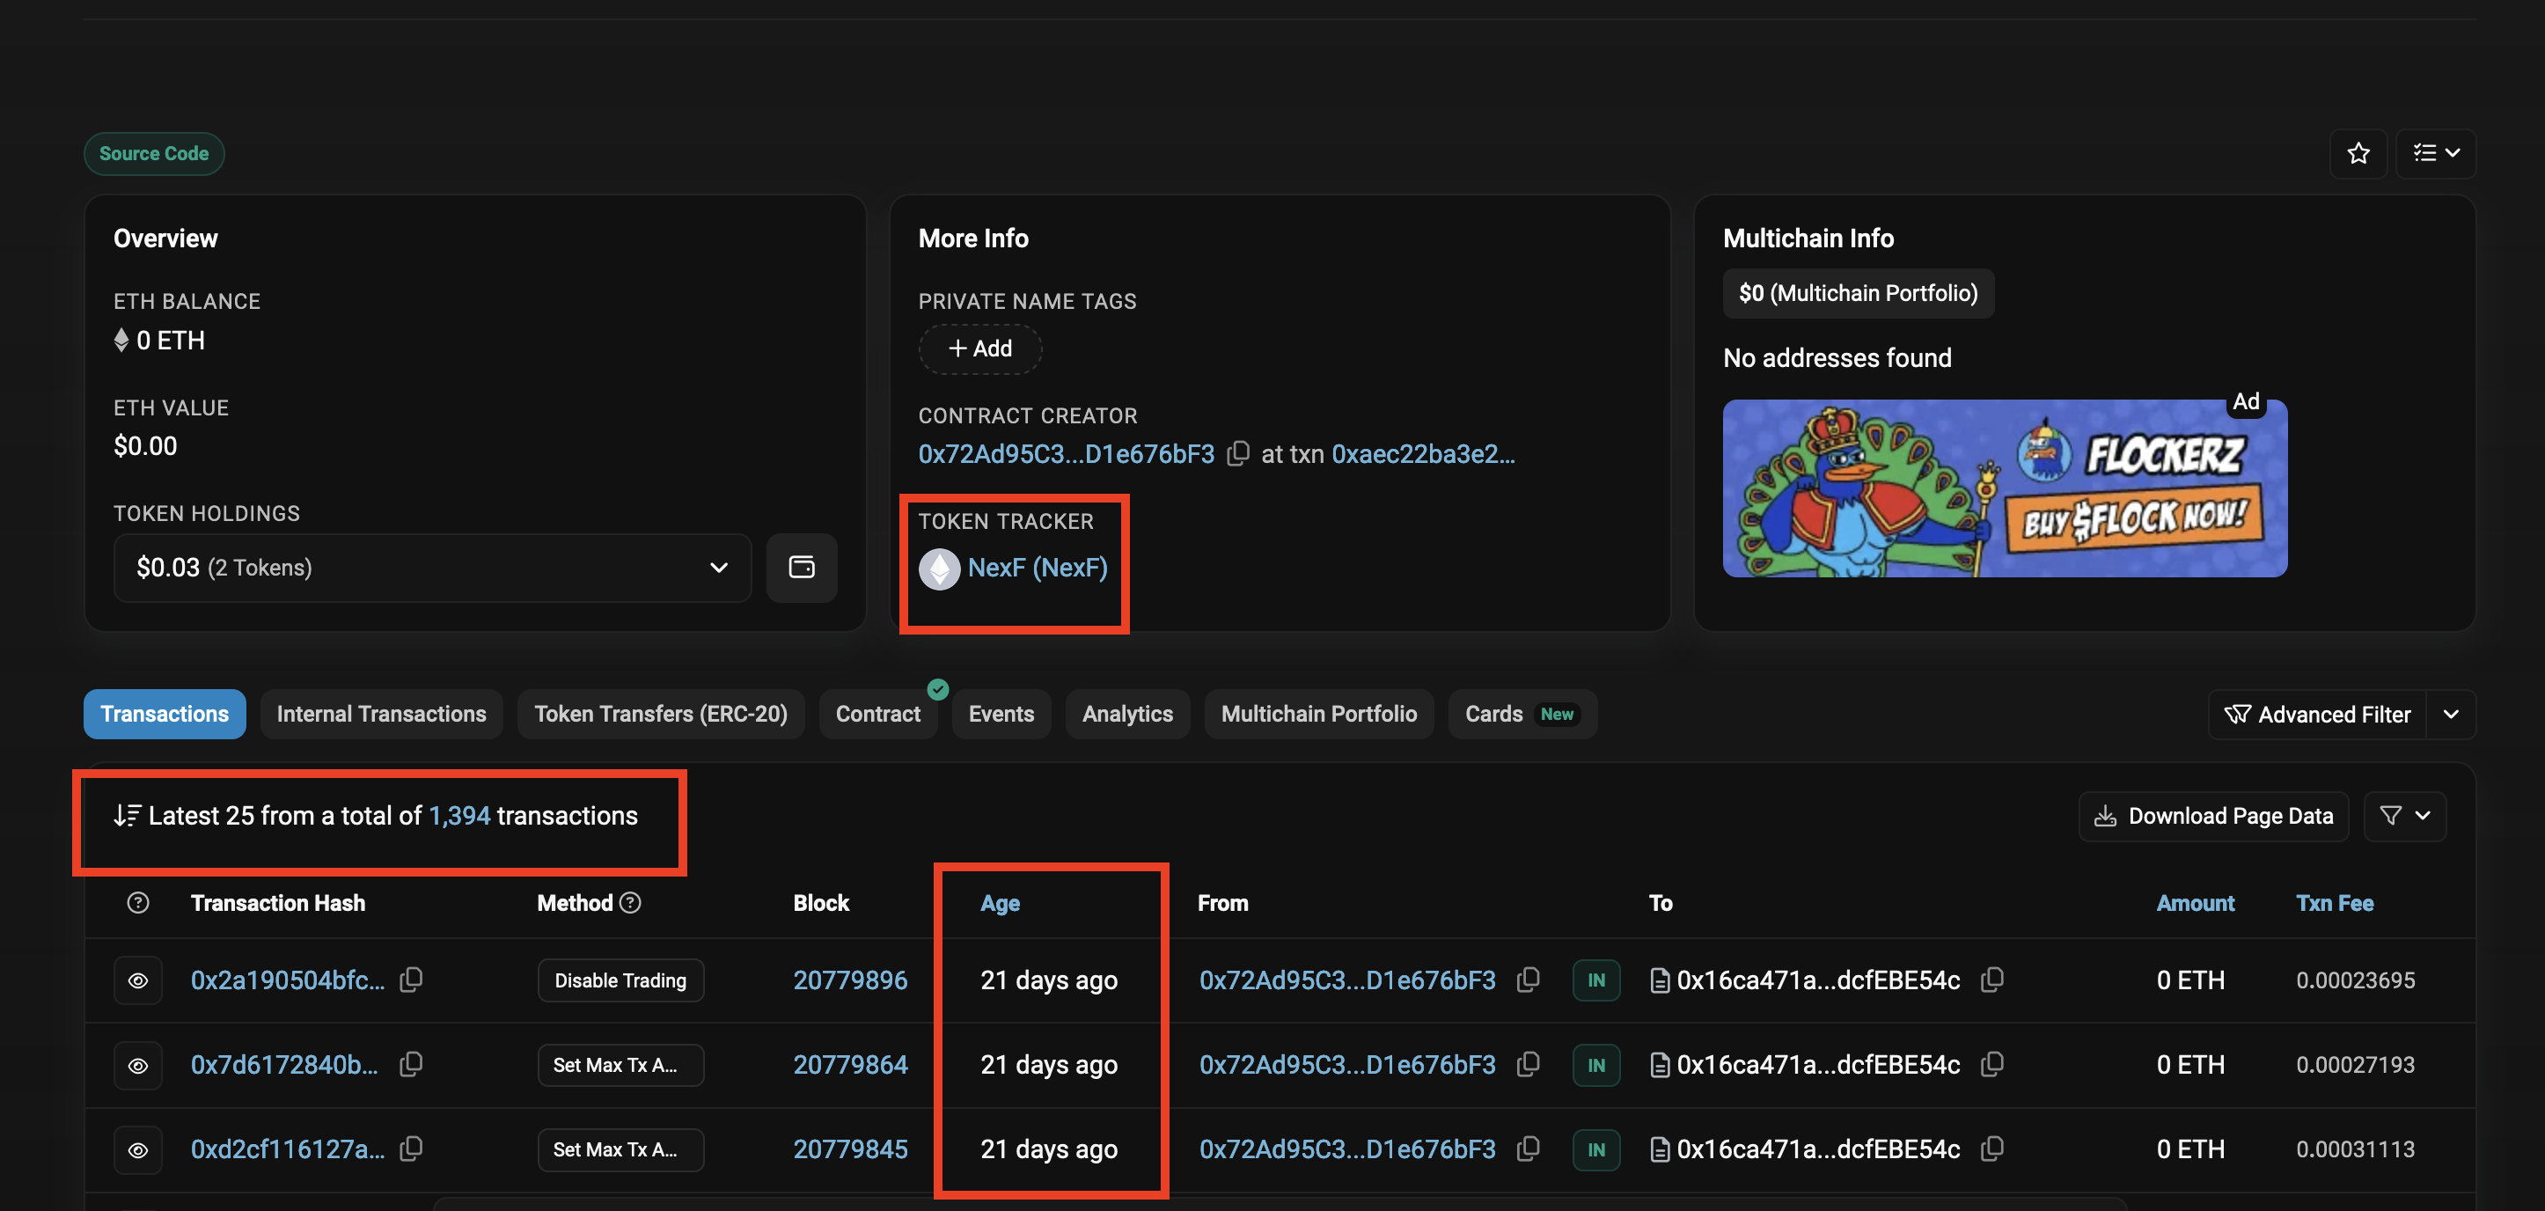Click the Ad label on banner
2545x1211 pixels.
point(2246,401)
